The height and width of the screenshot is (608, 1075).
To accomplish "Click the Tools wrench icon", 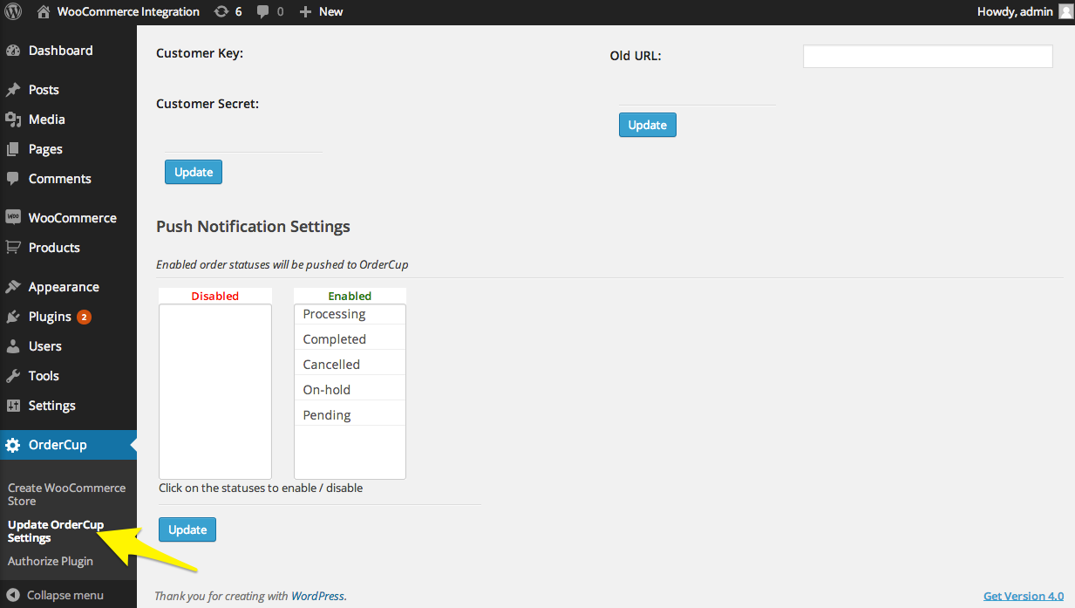I will 13,376.
